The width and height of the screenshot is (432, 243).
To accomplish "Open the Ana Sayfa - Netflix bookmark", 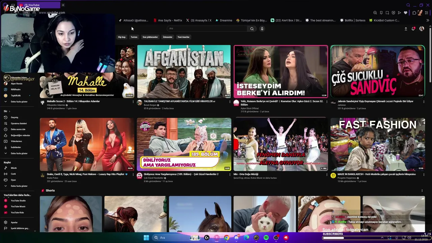I will [x=168, y=20].
